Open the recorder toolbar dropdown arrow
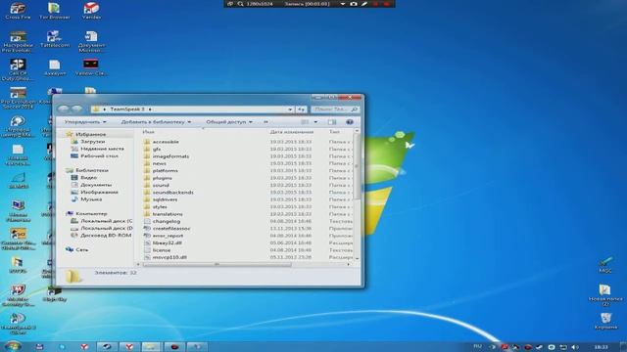Viewport: 627px width, 352px height. [343, 4]
